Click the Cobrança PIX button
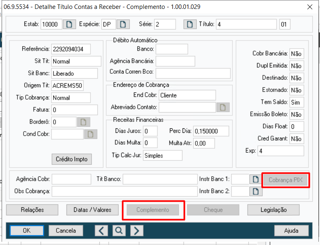The height and width of the screenshot is (245, 320). 286,180
